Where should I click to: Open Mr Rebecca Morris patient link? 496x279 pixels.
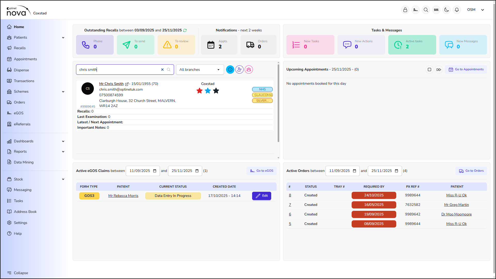[x=123, y=196]
